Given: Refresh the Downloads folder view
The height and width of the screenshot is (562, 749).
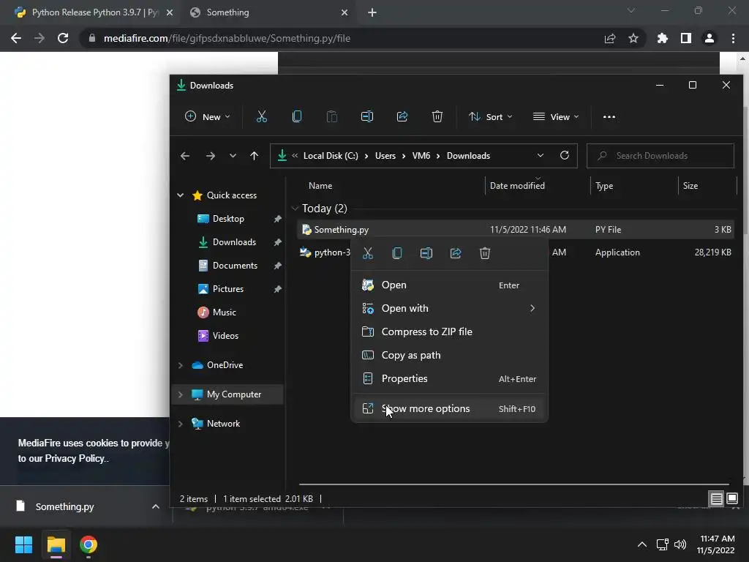Looking at the screenshot, I should [x=565, y=155].
